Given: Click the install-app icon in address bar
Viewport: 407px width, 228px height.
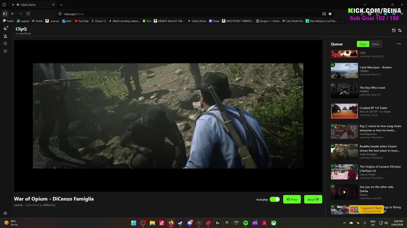Looking at the screenshot, I should click(324, 14).
